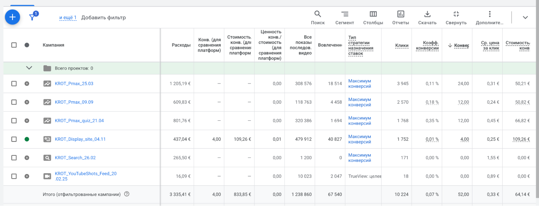Click the blue plus create campaign button

[x=12, y=17]
